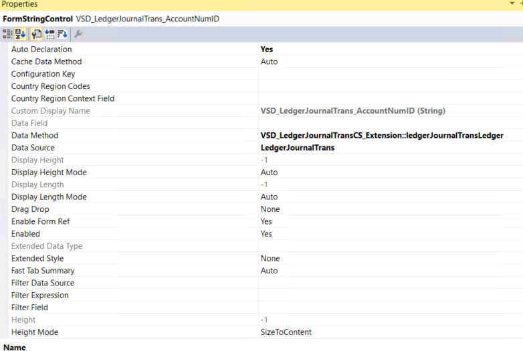
Task: Select the grayed Height property label
Action: coord(23,320)
